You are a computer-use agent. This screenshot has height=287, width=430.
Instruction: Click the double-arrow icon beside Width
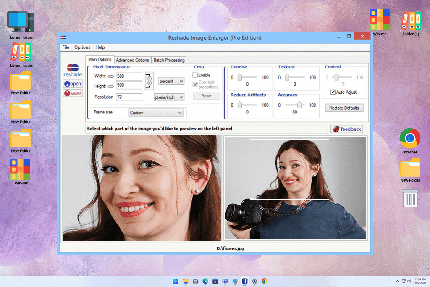point(110,76)
